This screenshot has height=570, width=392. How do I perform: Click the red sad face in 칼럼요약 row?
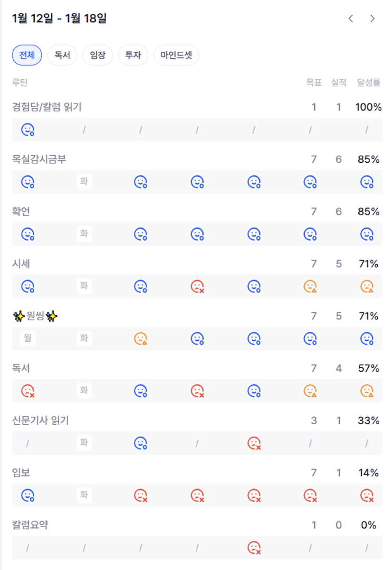coord(254,548)
